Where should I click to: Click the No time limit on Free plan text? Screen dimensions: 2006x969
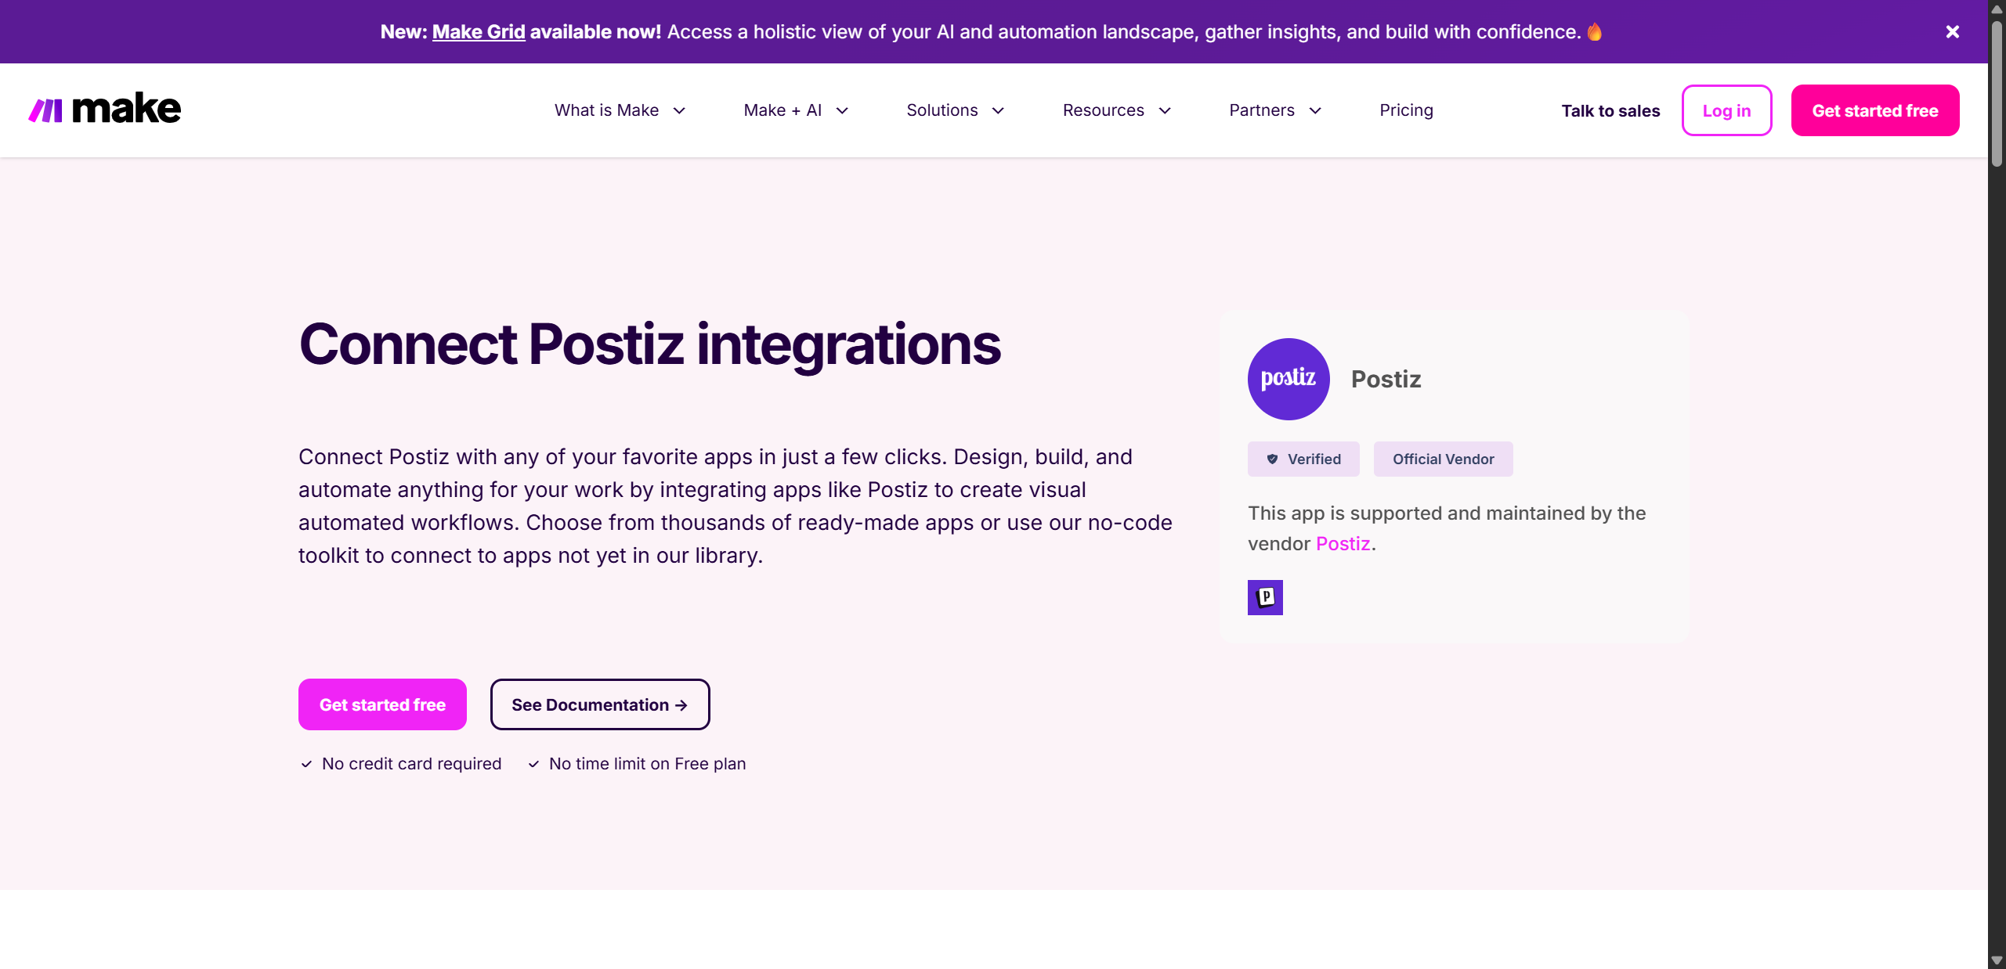click(647, 764)
